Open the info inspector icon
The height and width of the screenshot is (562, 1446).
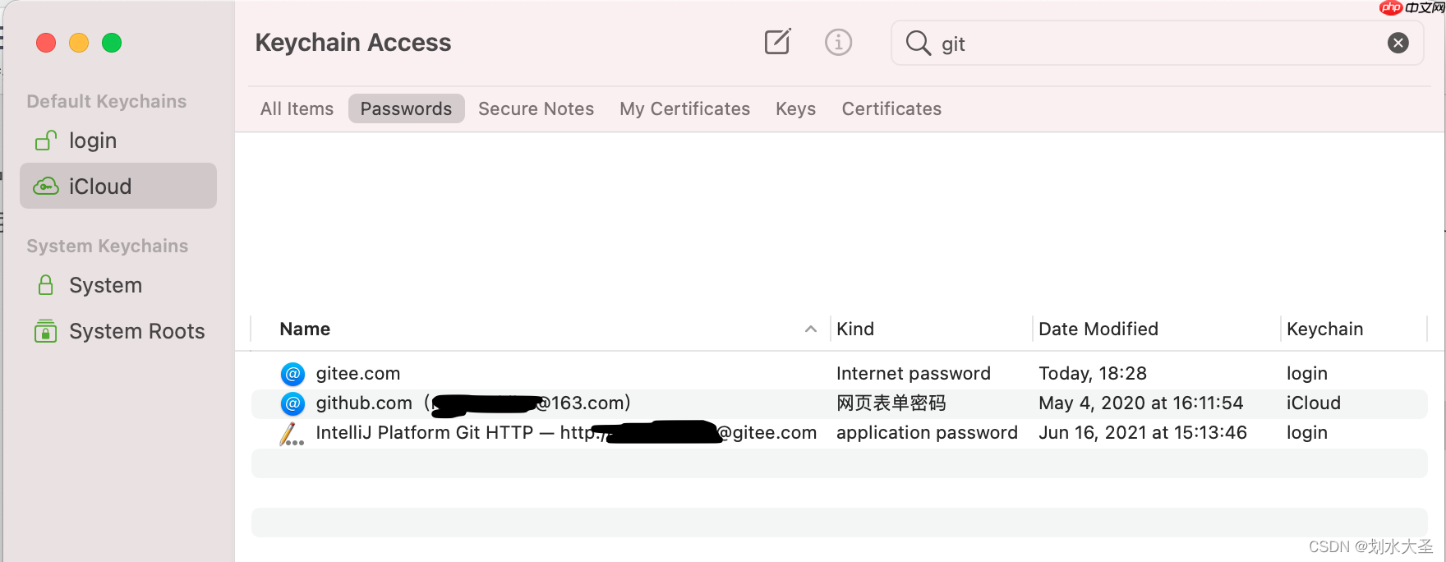coord(838,42)
